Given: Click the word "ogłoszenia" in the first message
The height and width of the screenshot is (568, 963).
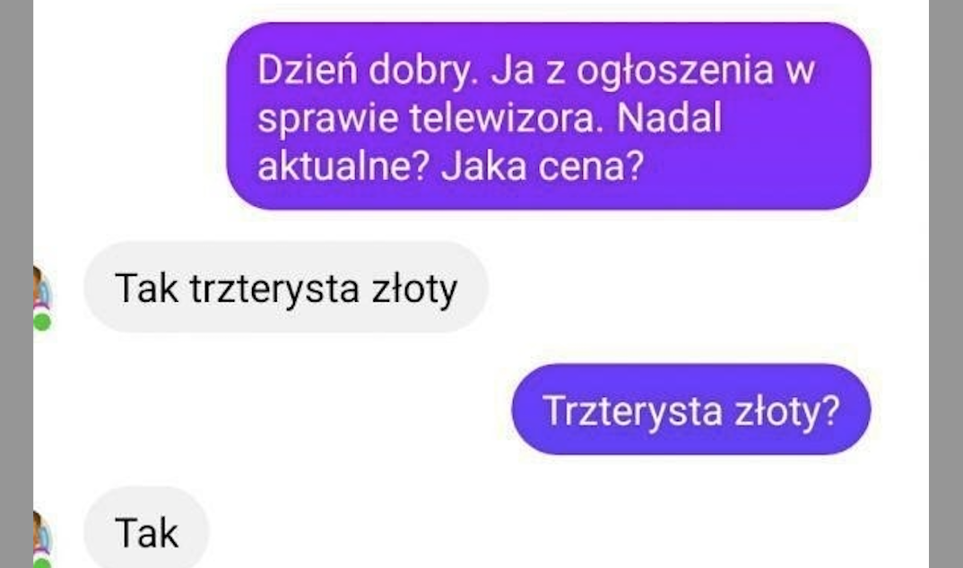Looking at the screenshot, I should click(674, 71).
